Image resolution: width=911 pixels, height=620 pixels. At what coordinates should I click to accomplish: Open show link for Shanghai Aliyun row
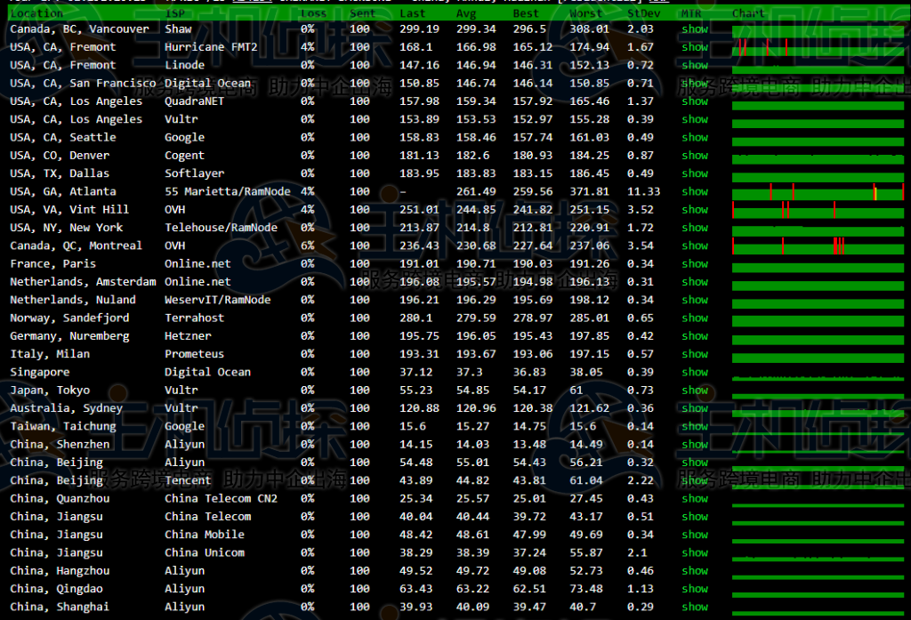click(x=695, y=607)
